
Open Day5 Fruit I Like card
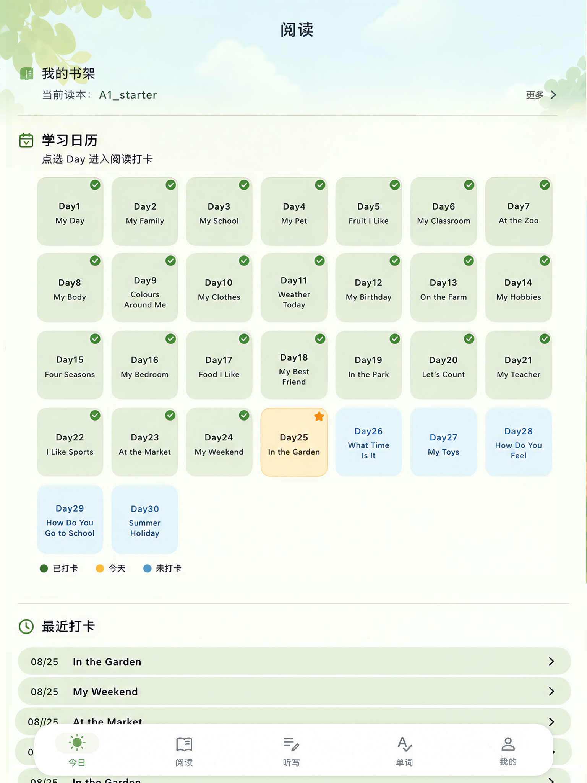369,211
